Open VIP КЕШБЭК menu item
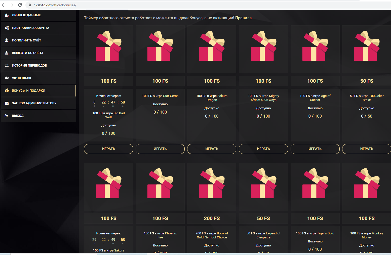The width and height of the screenshot is (391, 255). [38, 78]
